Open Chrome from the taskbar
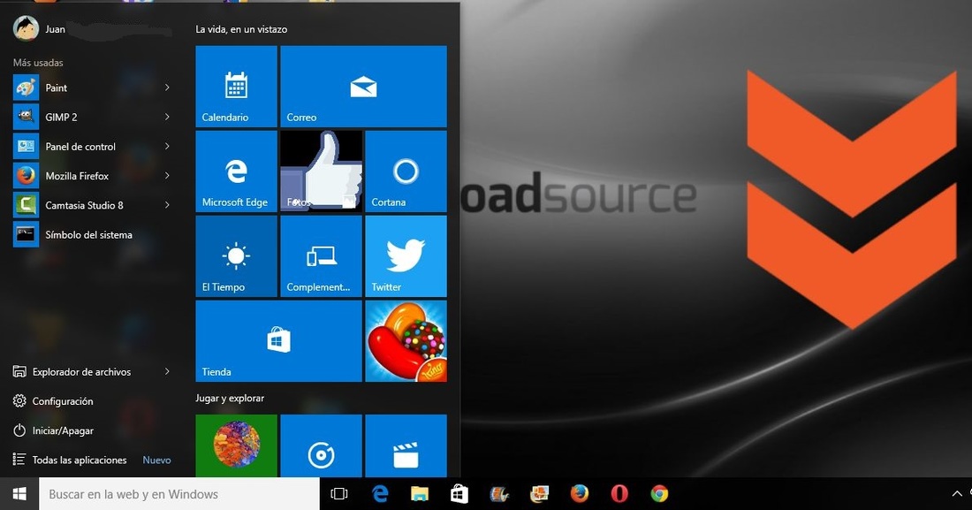972x510 pixels. pos(659,494)
